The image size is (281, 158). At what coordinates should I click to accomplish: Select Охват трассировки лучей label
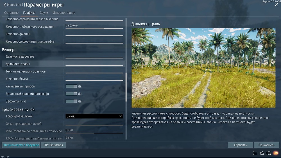(24, 124)
